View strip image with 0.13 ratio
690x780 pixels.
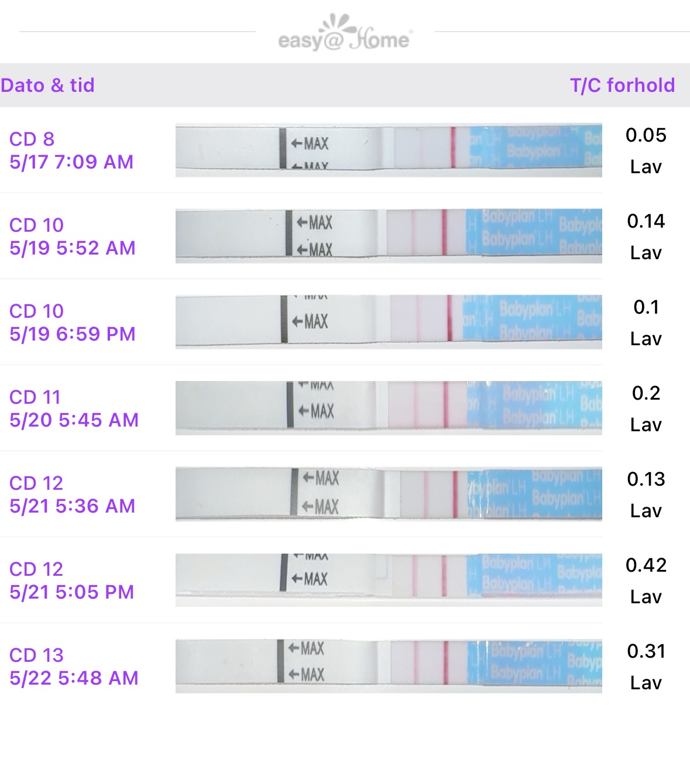(389, 494)
